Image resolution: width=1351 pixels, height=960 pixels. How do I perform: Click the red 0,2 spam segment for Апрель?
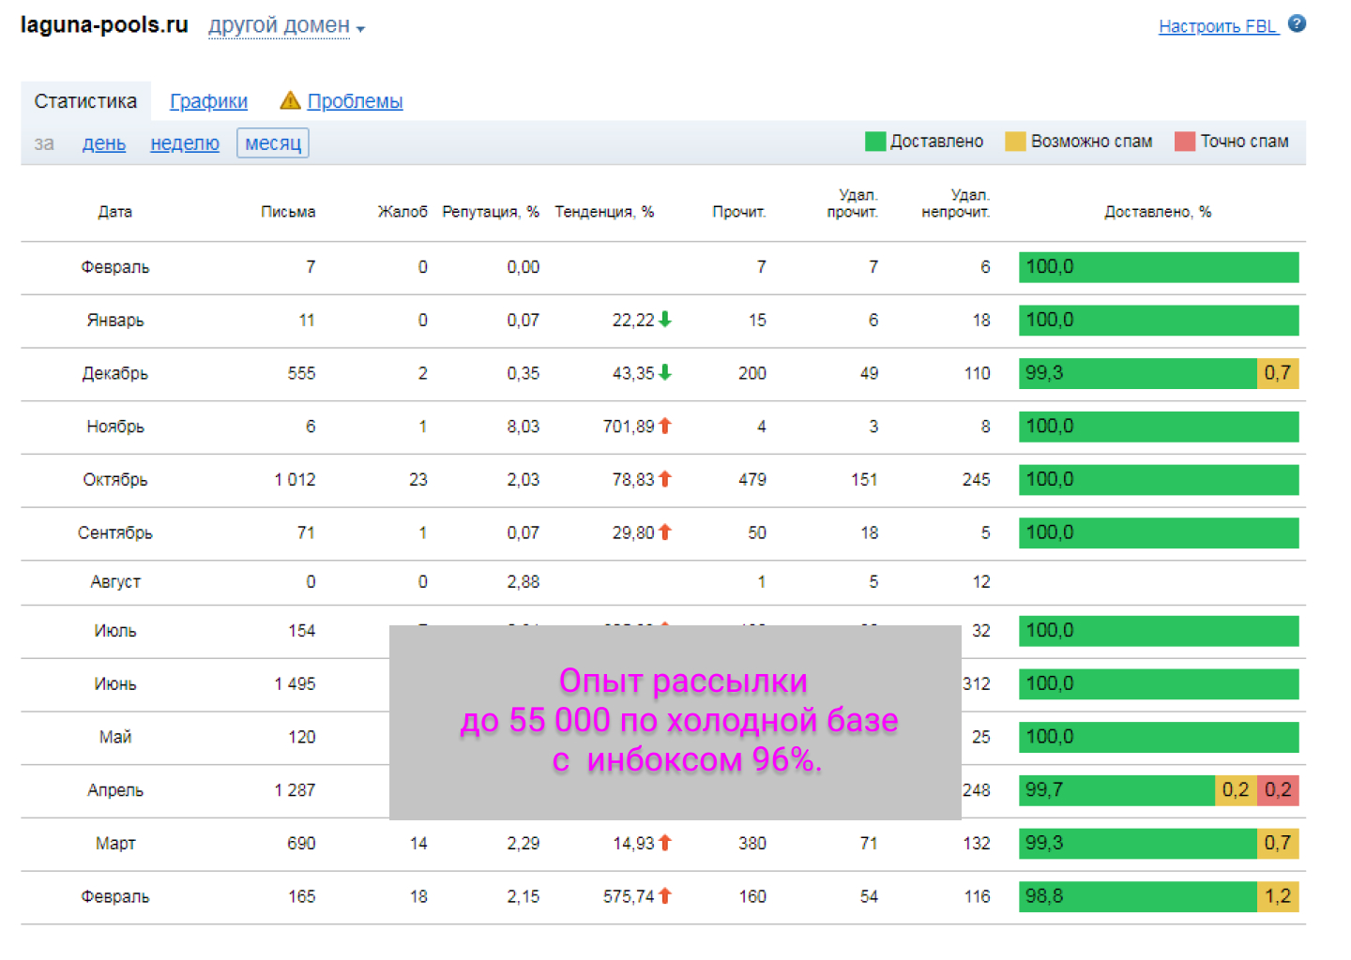pos(1278,790)
